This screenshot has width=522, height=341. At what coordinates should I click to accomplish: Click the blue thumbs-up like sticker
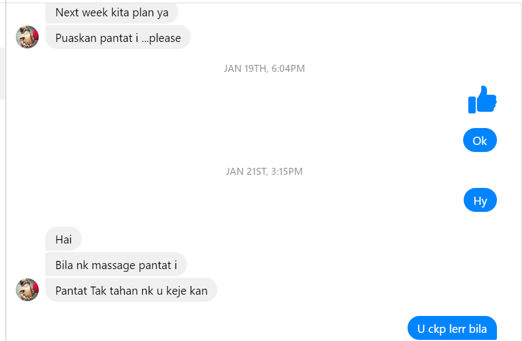482,100
